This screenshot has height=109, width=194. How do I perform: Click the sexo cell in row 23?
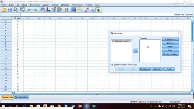click(18, 90)
